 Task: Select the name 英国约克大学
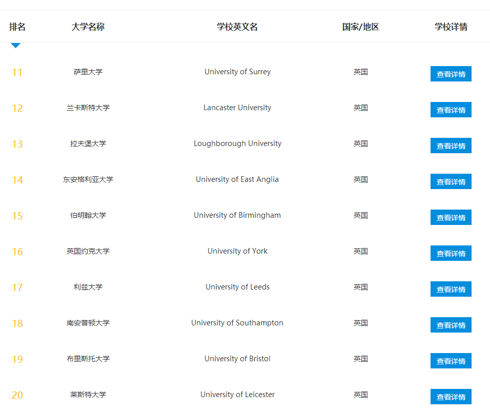pyautogui.click(x=88, y=251)
